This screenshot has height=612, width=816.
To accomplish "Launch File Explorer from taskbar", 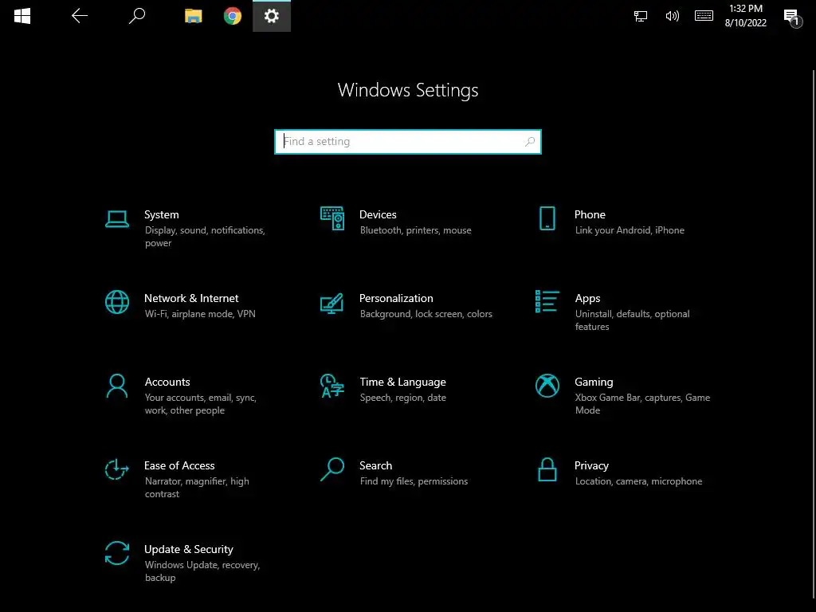I will tap(193, 16).
